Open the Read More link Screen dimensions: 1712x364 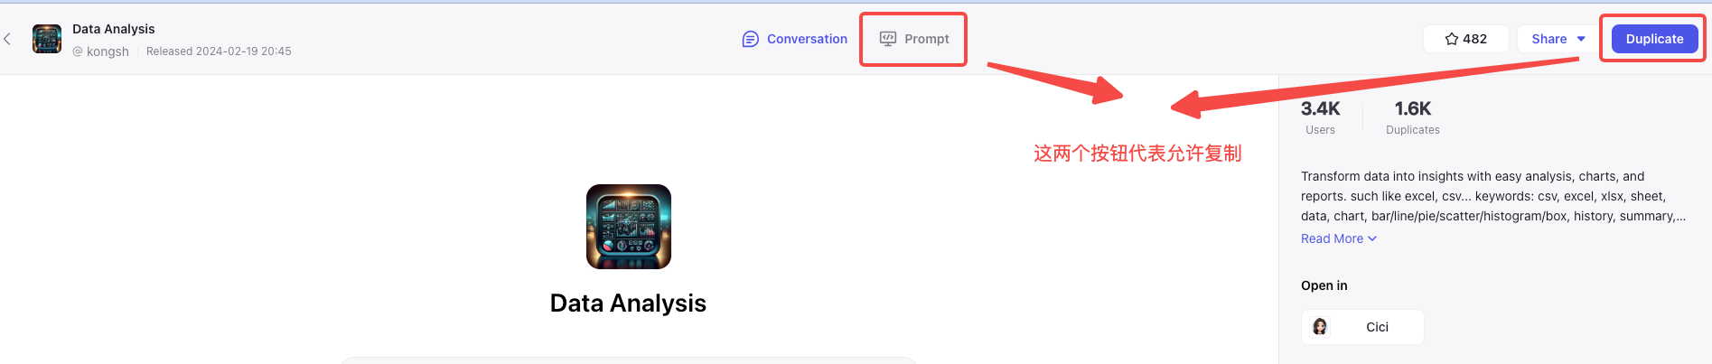(x=1332, y=238)
